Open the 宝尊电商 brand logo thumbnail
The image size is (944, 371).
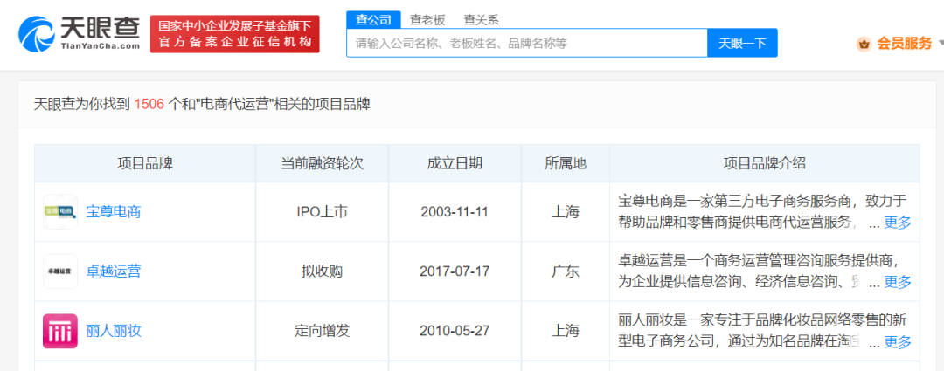(x=60, y=211)
